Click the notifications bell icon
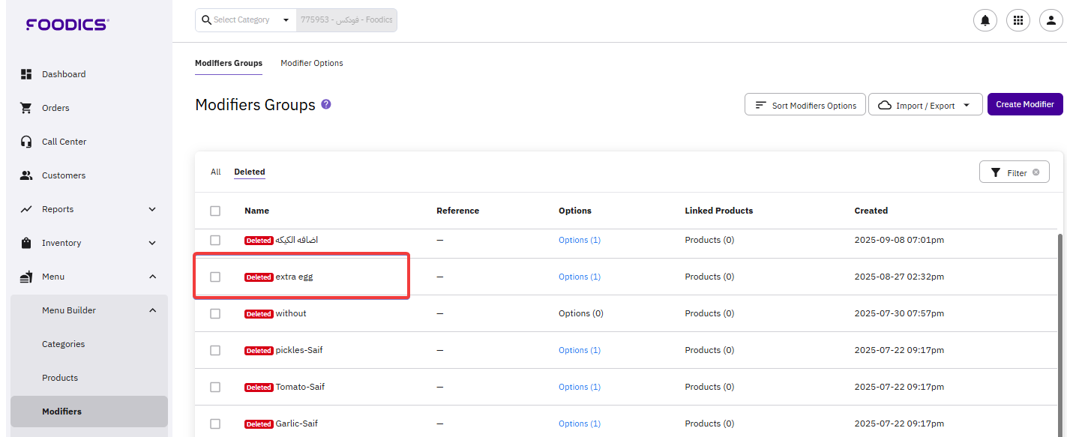Viewport: 1067px width, 437px height. tap(985, 20)
